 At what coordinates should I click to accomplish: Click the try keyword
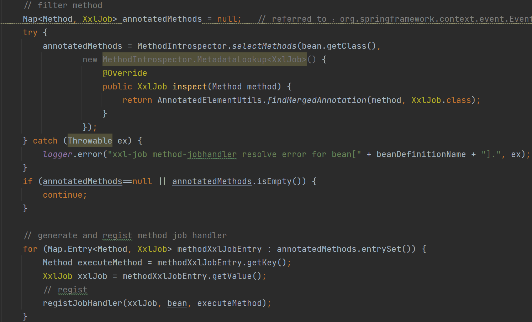coord(30,32)
